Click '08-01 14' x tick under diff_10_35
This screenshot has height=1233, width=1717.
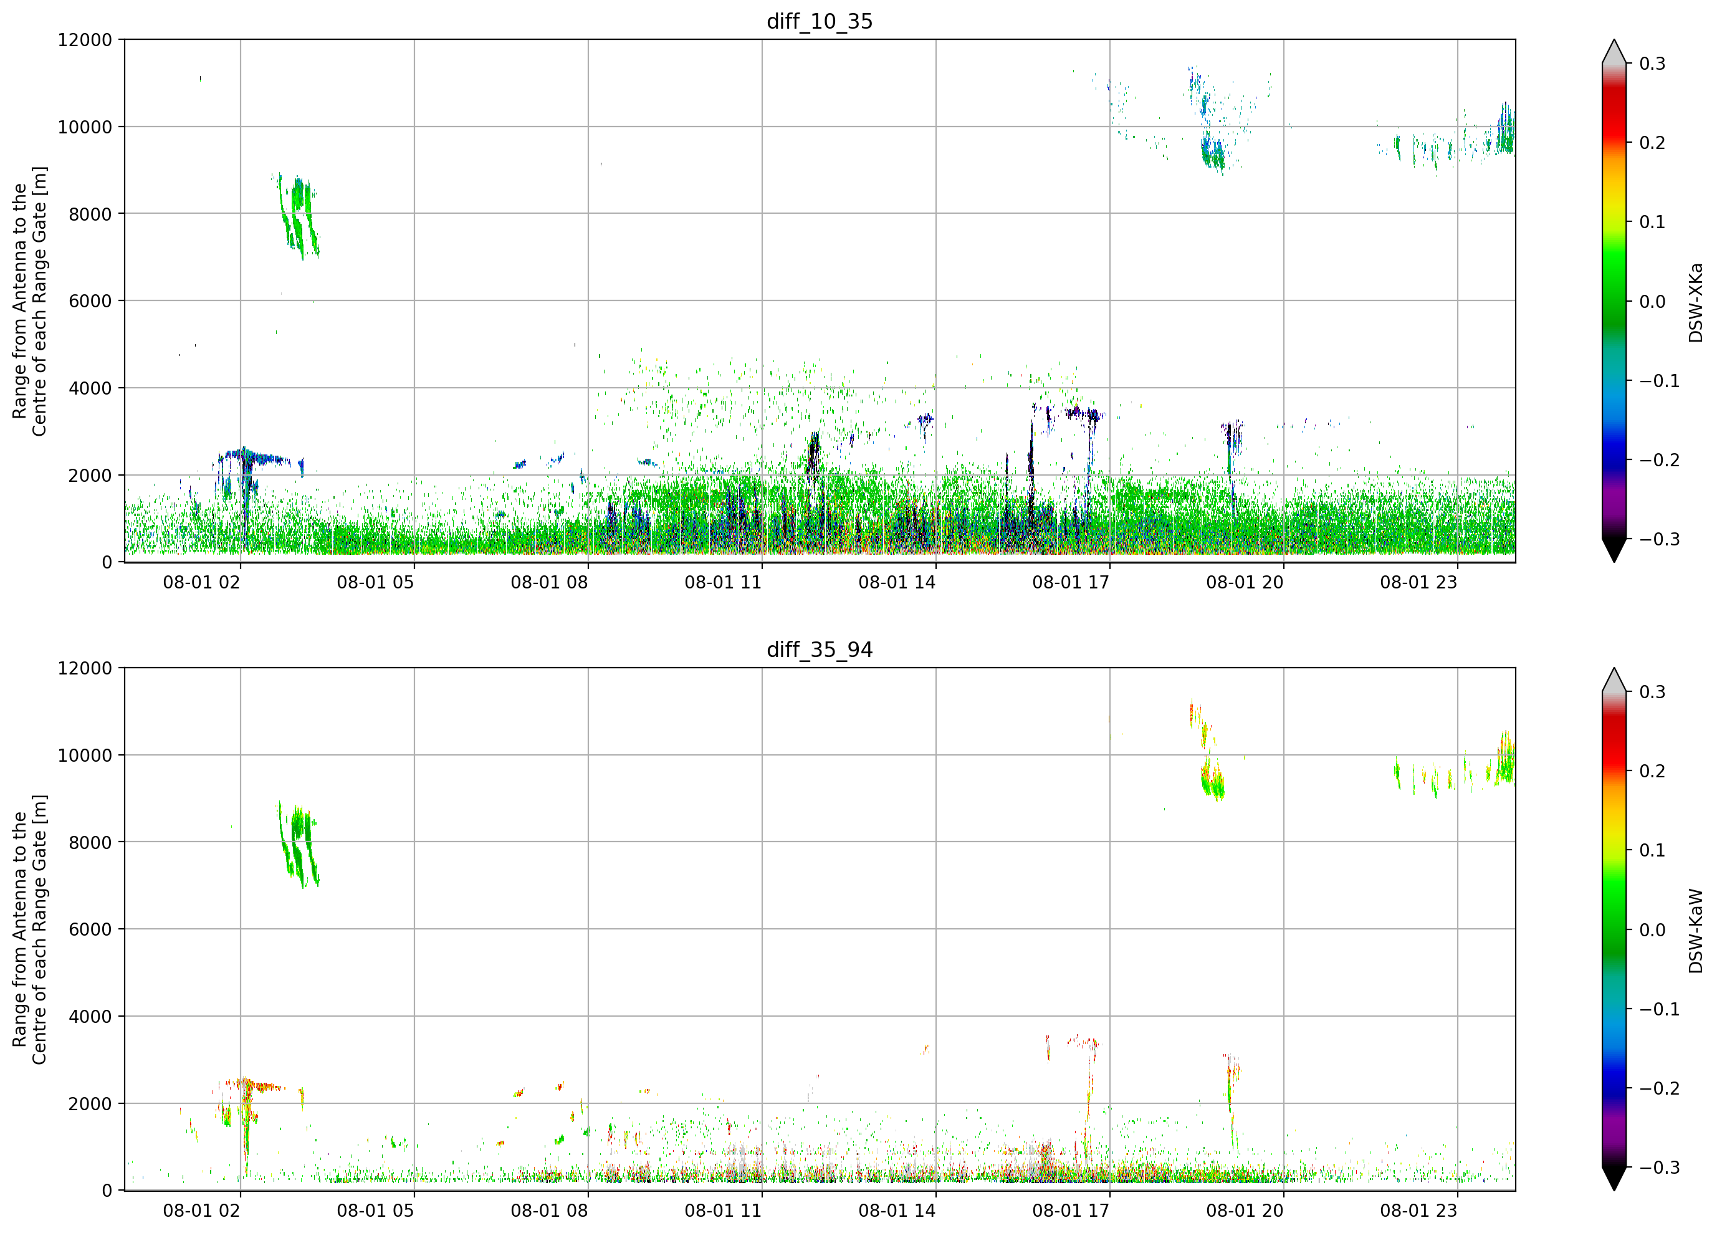pos(897,582)
